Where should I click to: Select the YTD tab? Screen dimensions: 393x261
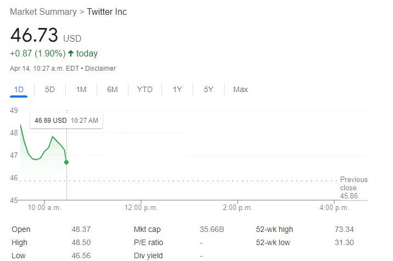tap(145, 89)
